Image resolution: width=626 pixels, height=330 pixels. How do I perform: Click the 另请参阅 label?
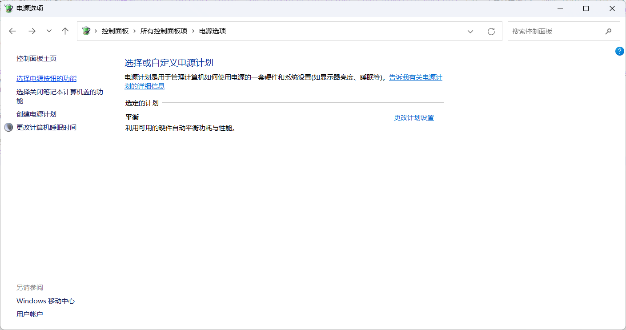[x=30, y=287]
